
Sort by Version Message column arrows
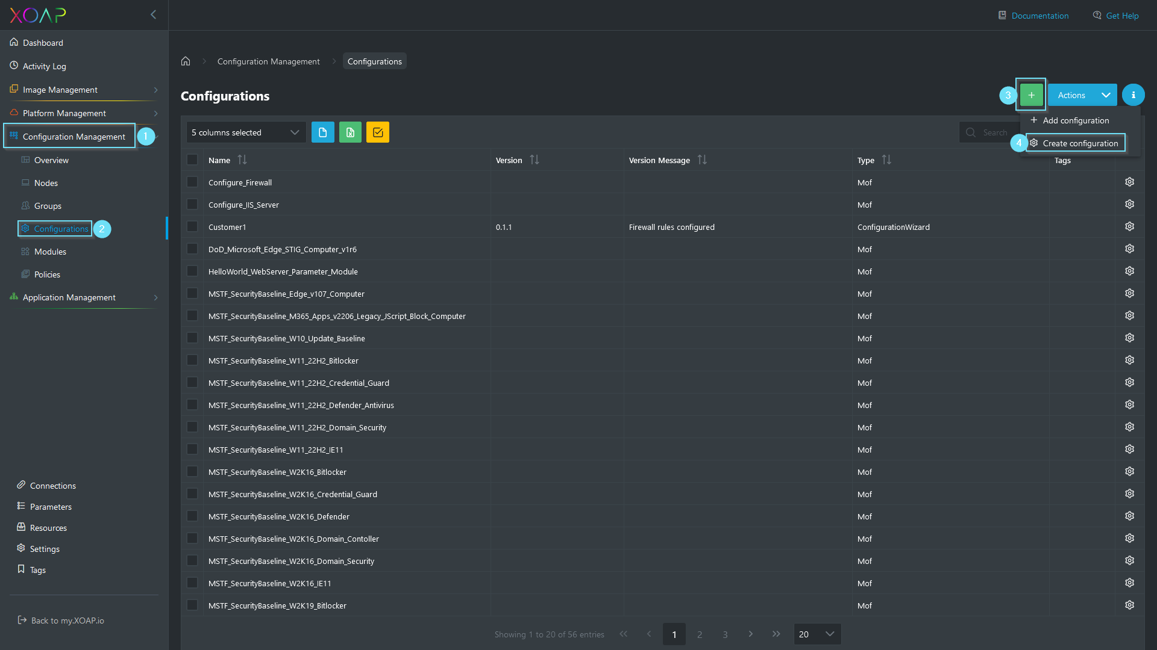pyautogui.click(x=702, y=159)
